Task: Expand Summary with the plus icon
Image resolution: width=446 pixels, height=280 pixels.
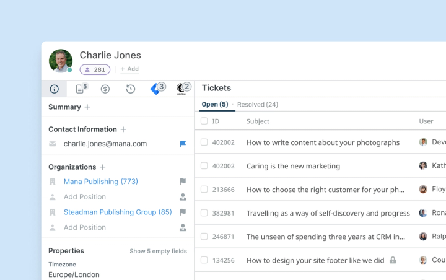Action: [x=87, y=107]
